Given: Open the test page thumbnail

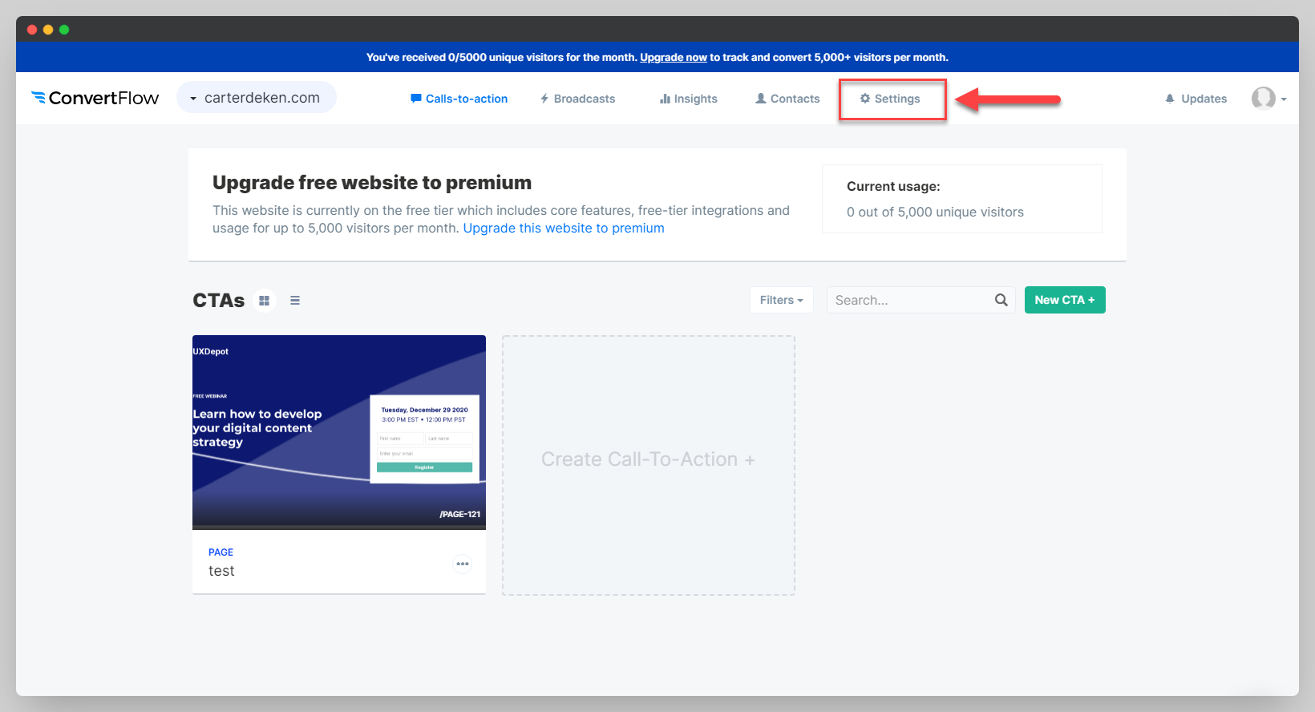Looking at the screenshot, I should click(338, 431).
